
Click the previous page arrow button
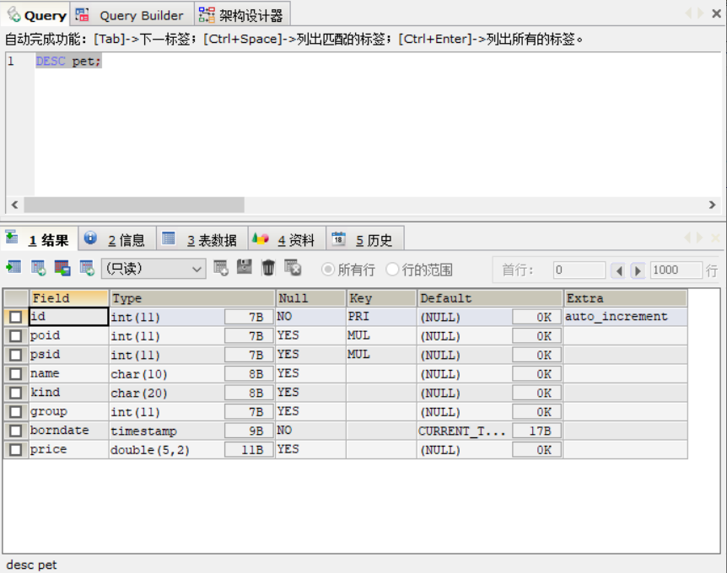[x=618, y=270]
